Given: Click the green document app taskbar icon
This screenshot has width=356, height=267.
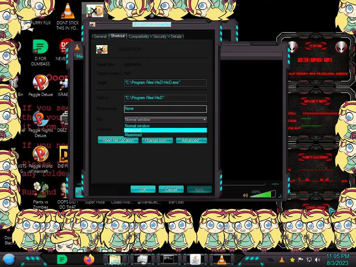Looking at the screenshot, I should point(62,259).
